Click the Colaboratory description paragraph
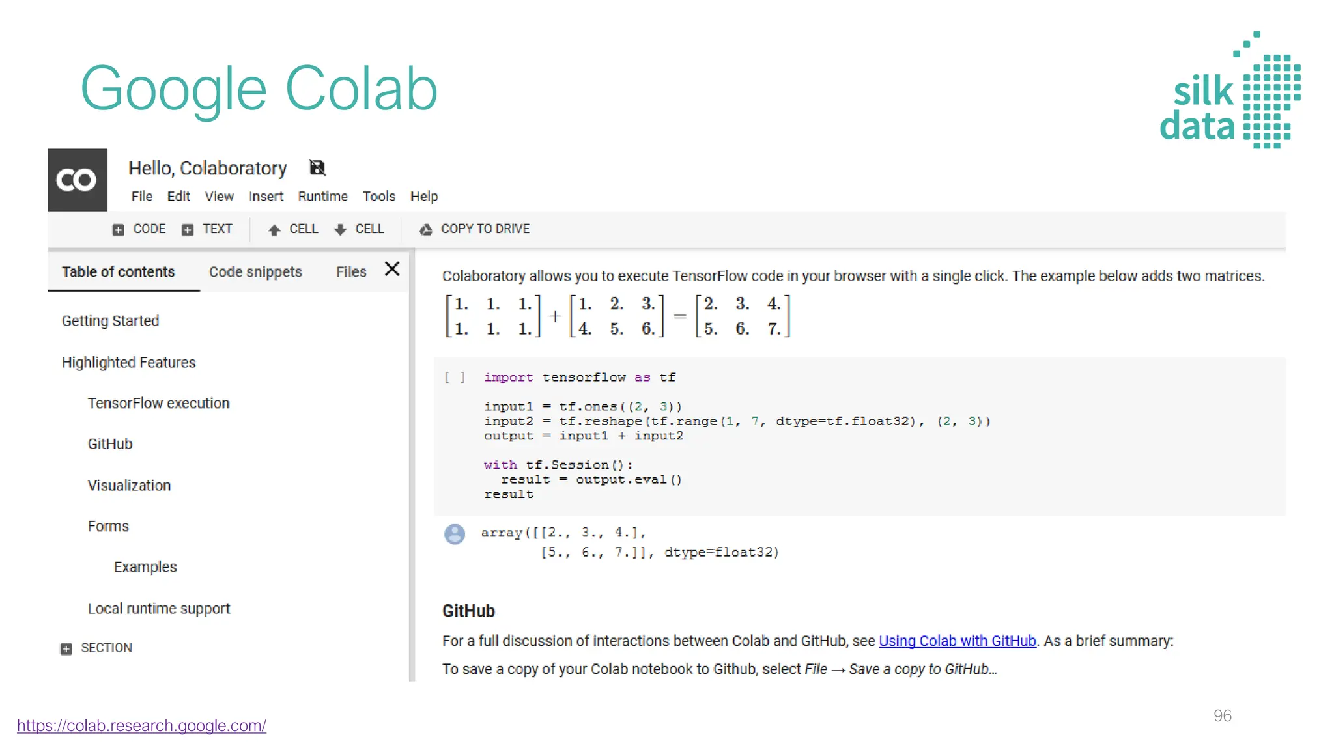Screen dimensions: 1334x750 (x=853, y=276)
